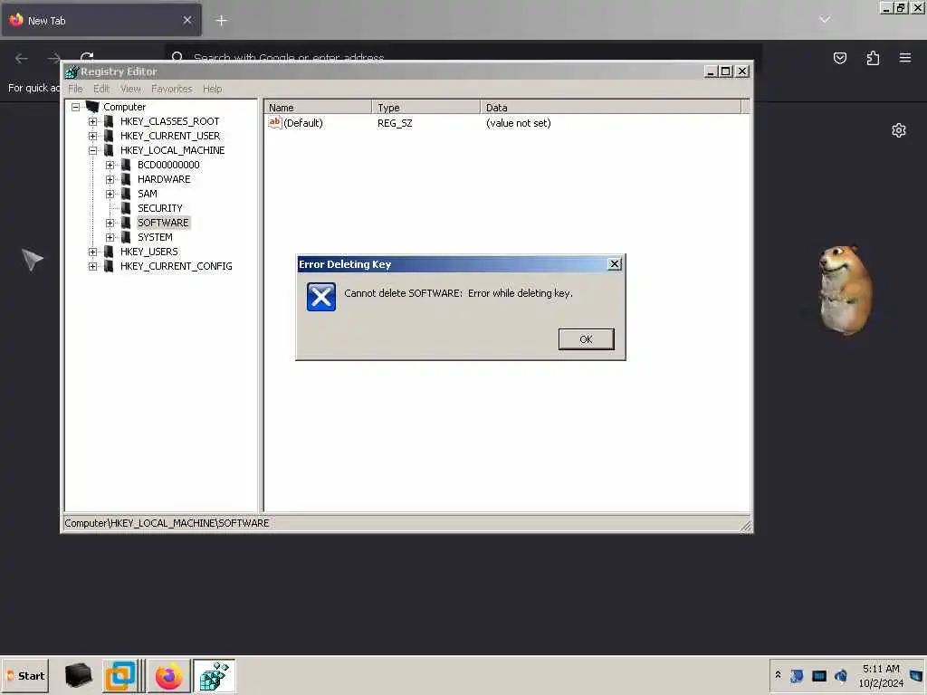Collapse the Computer root node

[76, 107]
